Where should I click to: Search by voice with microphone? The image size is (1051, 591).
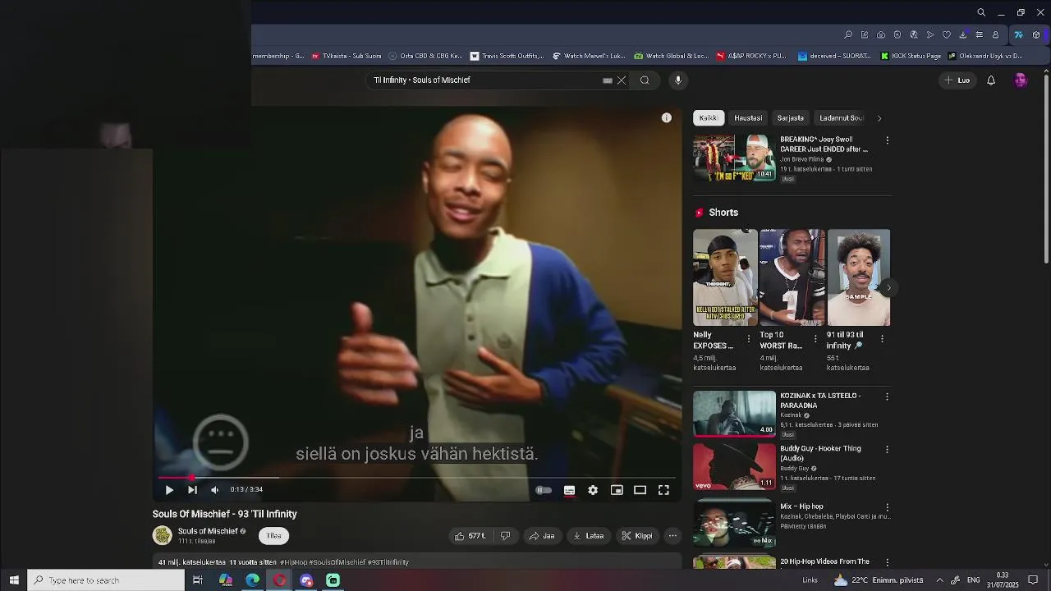678,80
